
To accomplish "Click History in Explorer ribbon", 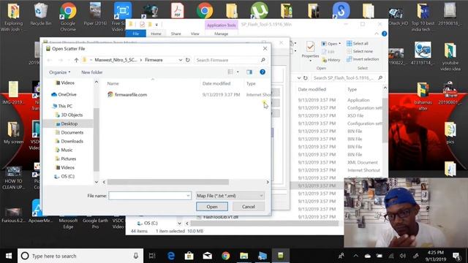I will coord(331,60).
